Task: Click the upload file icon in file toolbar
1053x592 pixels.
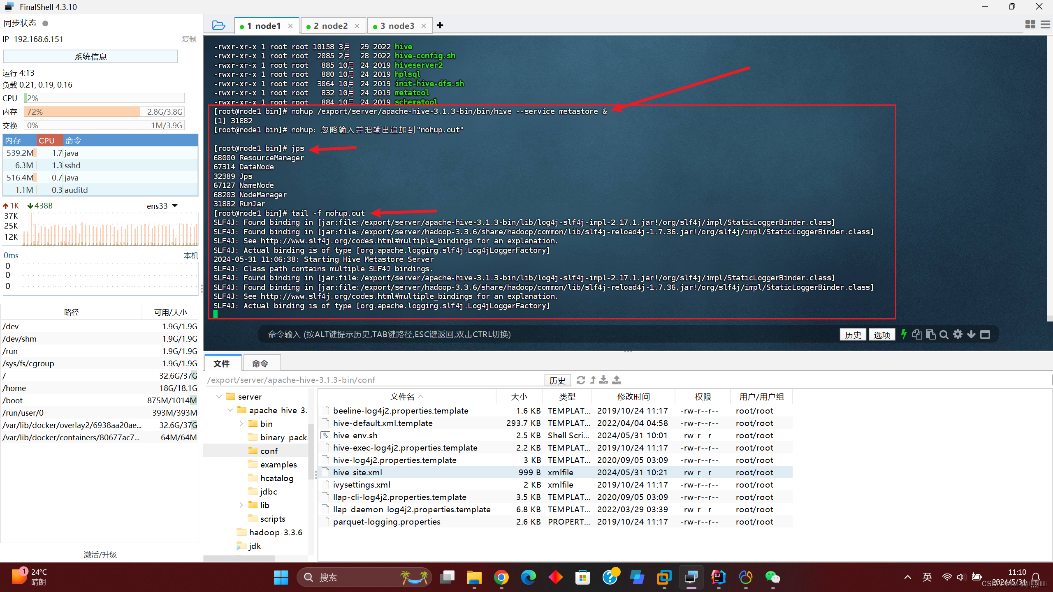Action: (x=616, y=380)
